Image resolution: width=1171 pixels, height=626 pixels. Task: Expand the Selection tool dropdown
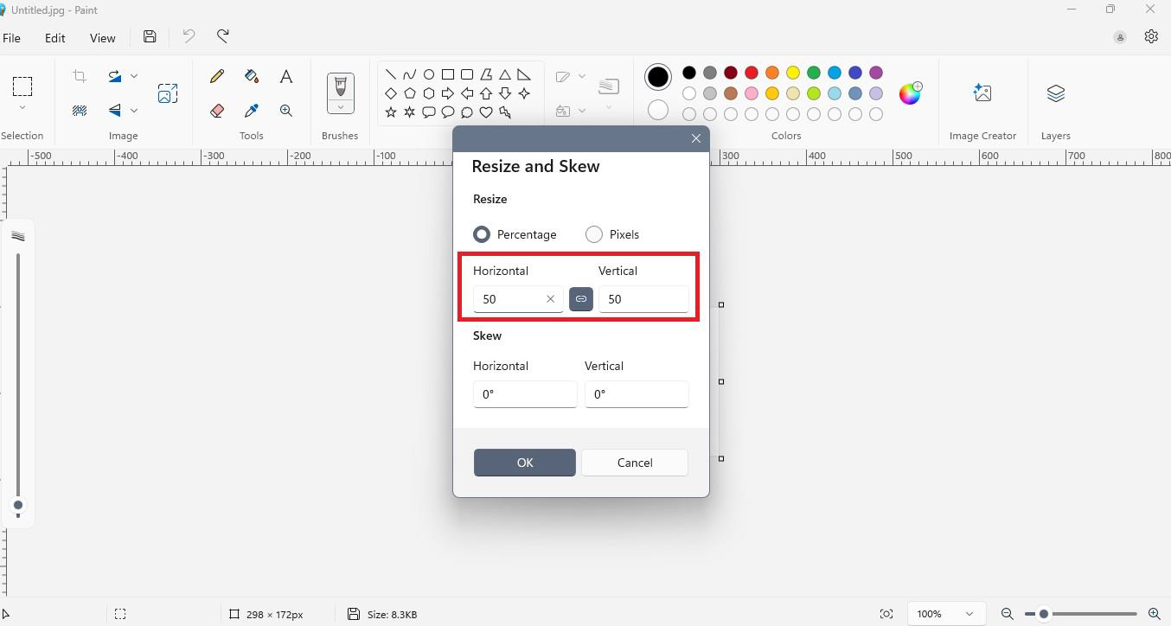[22, 108]
